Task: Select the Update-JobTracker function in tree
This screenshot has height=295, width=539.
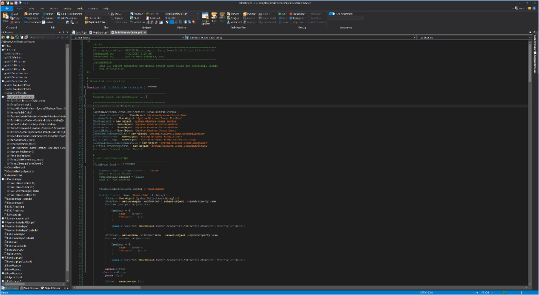Action: pyautogui.click(x=22, y=151)
